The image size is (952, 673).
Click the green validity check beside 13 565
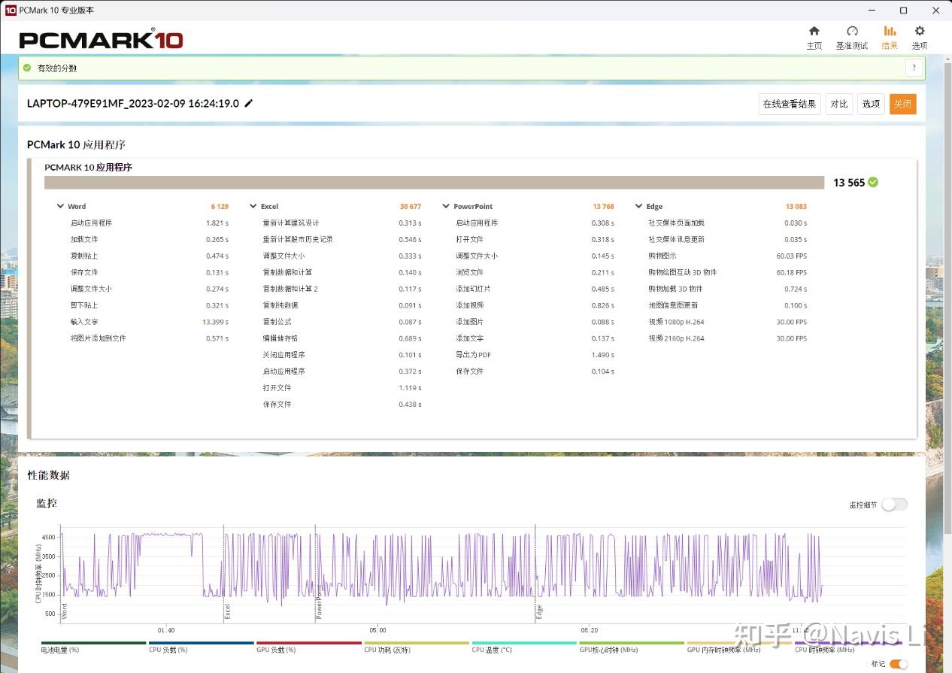tap(873, 182)
